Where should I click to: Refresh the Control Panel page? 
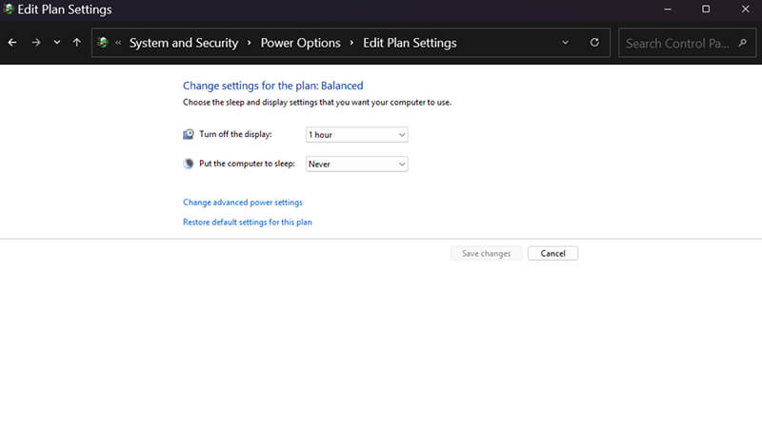point(594,43)
